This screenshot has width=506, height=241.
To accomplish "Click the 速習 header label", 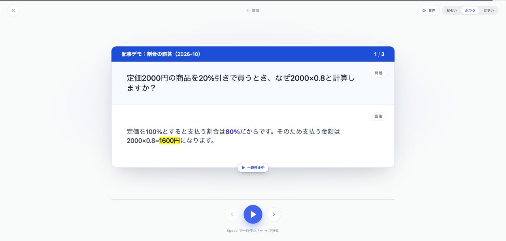I will point(253,10).
